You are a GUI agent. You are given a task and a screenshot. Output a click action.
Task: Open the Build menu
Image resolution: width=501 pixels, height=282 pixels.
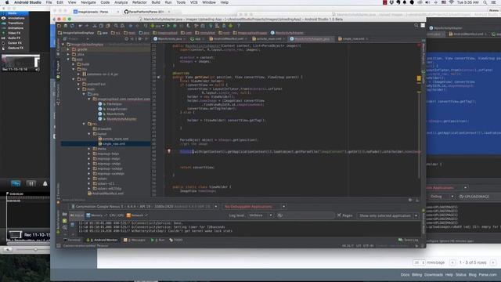click(156, 2)
